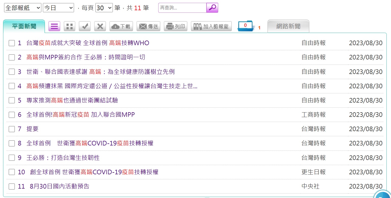
Task: Click 加入剪報室 add to clippings button
Action: (211, 26)
